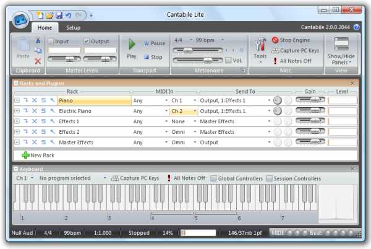This screenshot has width=371, height=249.
Task: Open the Tools menu button
Action: click(260, 50)
